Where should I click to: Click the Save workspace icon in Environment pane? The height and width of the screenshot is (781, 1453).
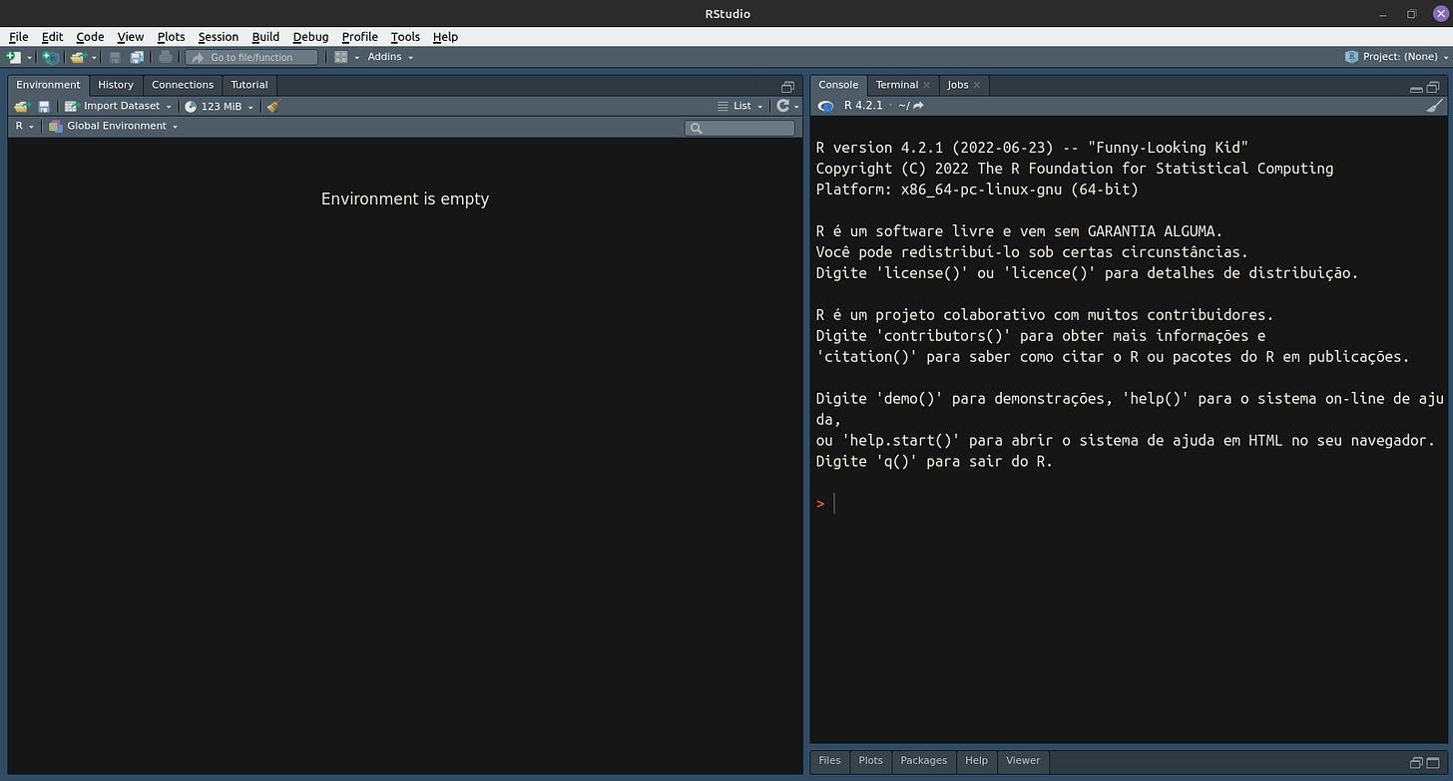point(44,106)
